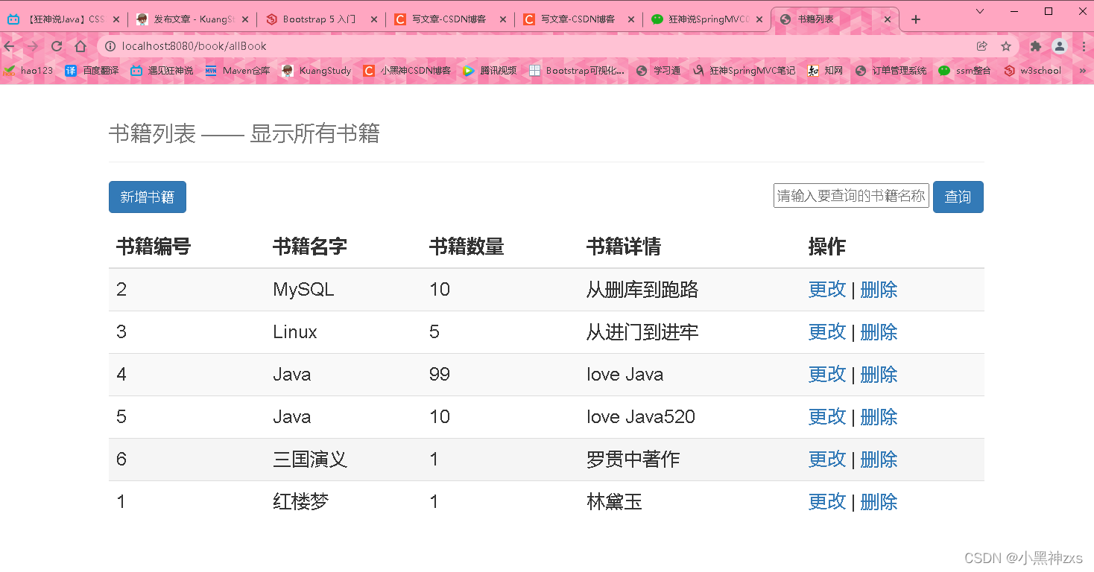Click 更改 for MySQL row
The width and height of the screenshot is (1094, 572).
tap(827, 290)
